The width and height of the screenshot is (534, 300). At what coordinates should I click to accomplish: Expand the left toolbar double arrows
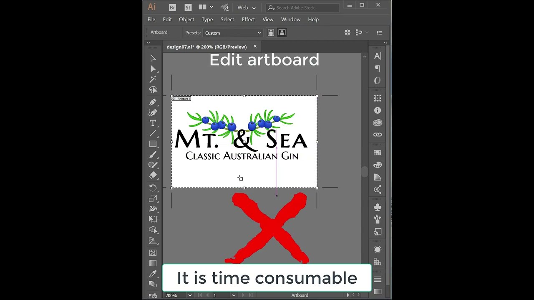pyautogui.click(x=148, y=42)
